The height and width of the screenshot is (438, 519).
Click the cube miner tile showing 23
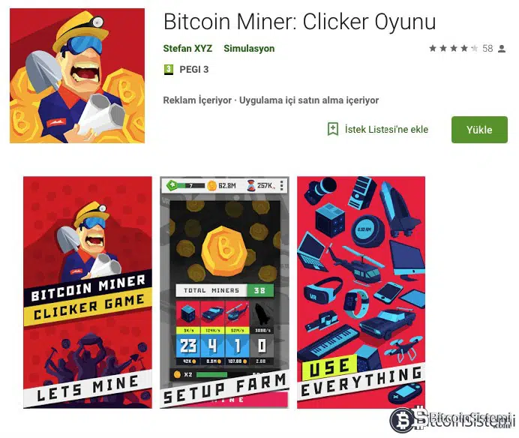187,333
